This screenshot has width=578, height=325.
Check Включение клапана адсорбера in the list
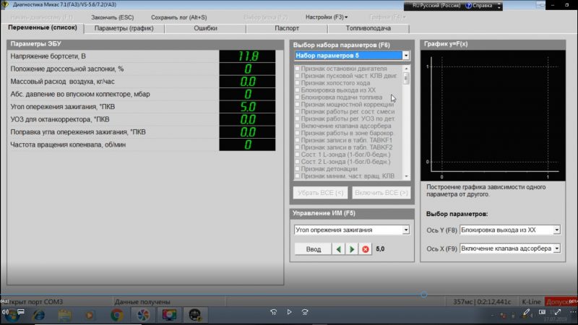coord(297,126)
